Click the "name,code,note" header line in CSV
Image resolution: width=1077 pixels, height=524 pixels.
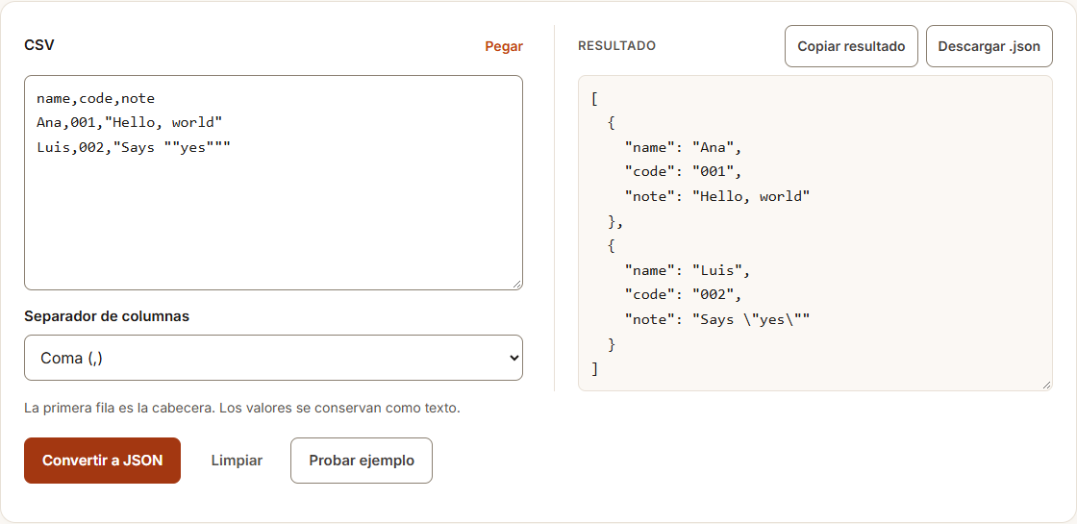pyautogui.click(x=95, y=98)
